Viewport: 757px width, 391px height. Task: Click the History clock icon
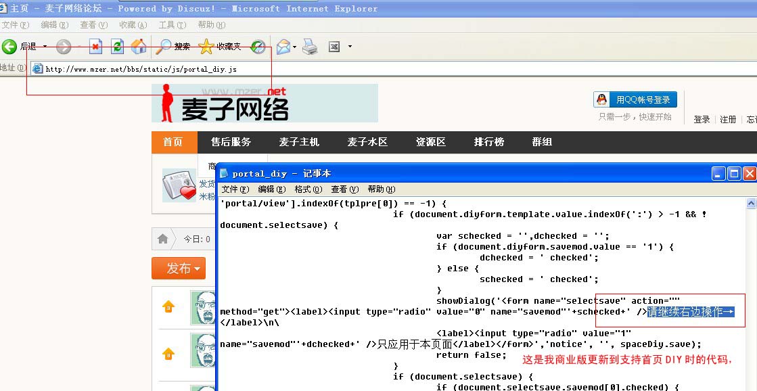tap(258, 47)
